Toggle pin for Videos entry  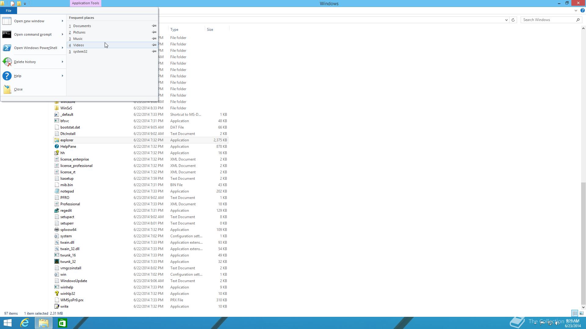[154, 45]
